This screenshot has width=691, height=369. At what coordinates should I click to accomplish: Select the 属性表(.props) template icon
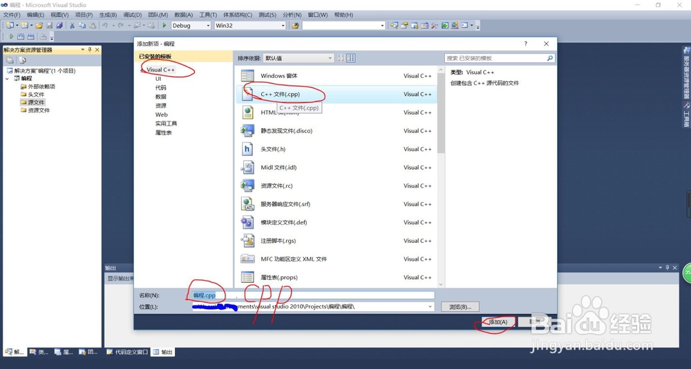(x=247, y=277)
